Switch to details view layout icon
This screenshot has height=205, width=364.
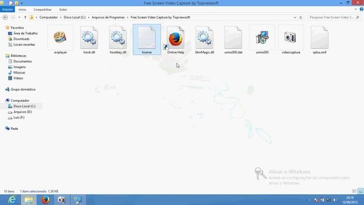354,191
